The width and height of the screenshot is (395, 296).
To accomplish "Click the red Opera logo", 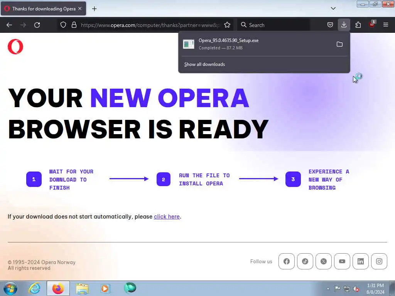I will (x=15, y=47).
